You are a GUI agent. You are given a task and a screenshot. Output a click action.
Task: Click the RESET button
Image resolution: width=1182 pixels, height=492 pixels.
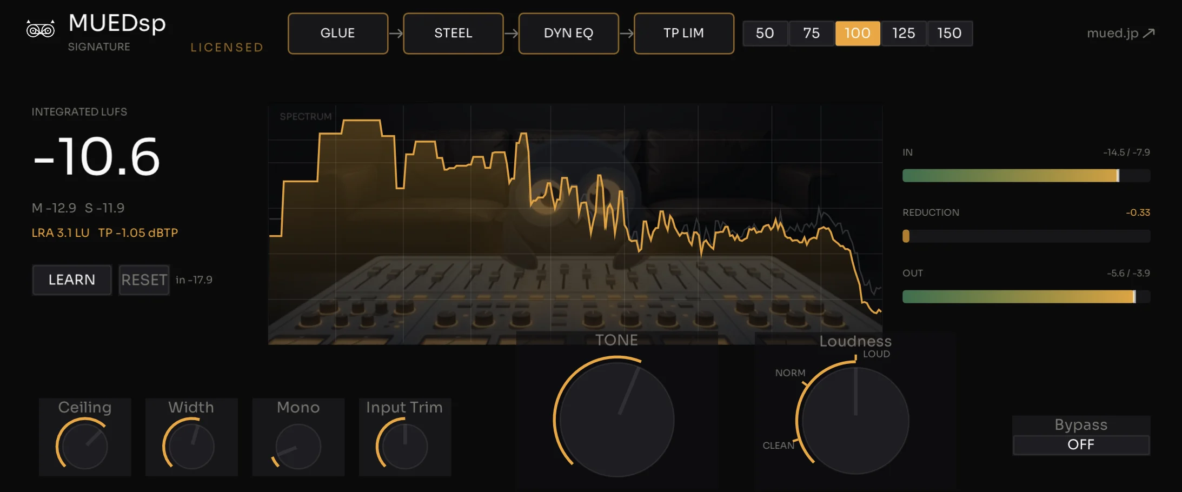tap(144, 280)
